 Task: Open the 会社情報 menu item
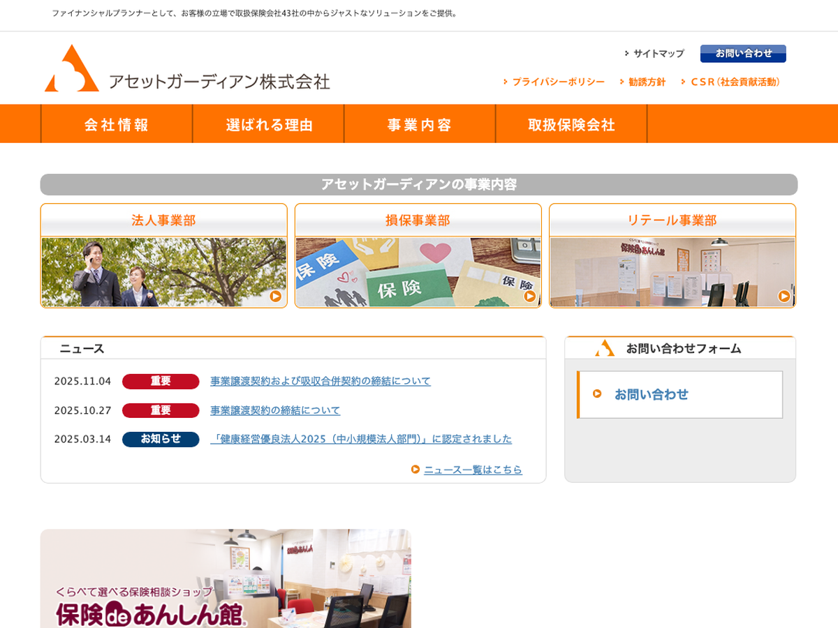point(117,124)
